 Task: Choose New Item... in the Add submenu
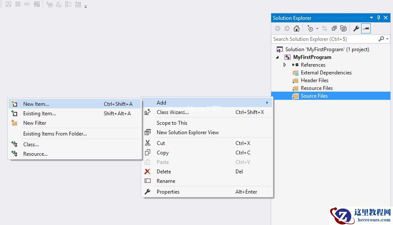tap(75, 104)
